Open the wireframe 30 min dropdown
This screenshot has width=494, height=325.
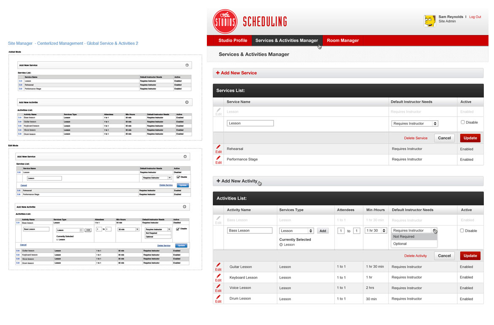pyautogui.click(x=128, y=229)
